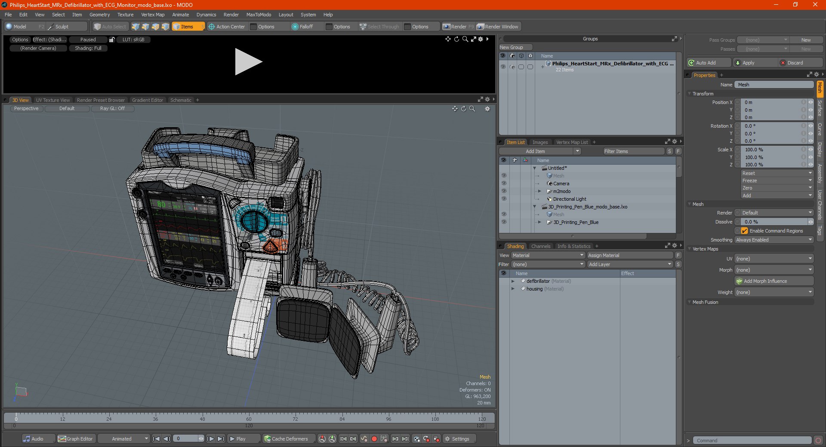Image resolution: width=826 pixels, height=447 pixels.
Task: Open the Smoothing dropdown
Action: coord(774,240)
